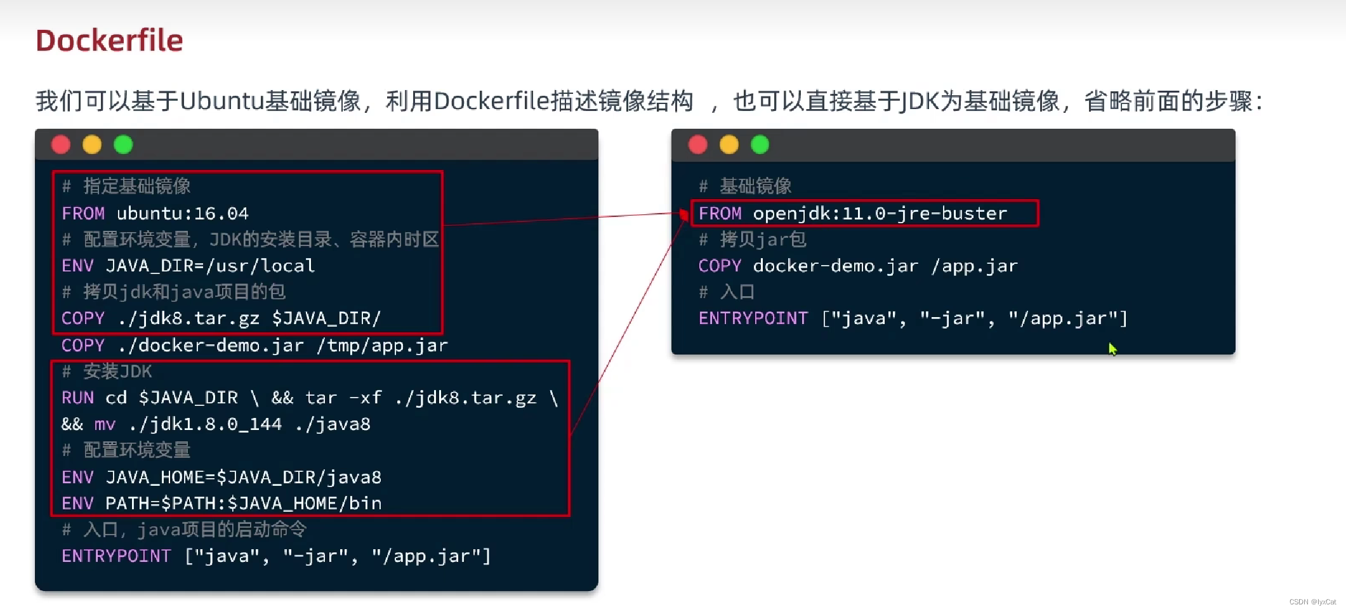Click the ENTRYPOINT line in right code window

click(x=913, y=318)
